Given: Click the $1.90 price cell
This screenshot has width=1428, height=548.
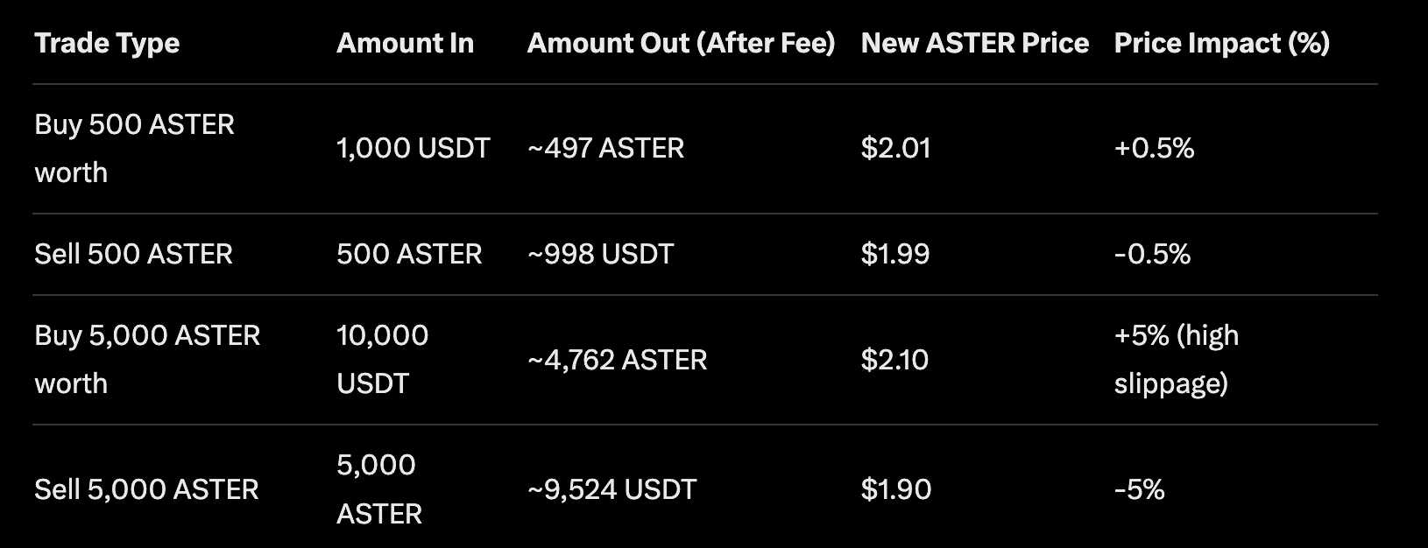Looking at the screenshot, I should click(x=895, y=489).
